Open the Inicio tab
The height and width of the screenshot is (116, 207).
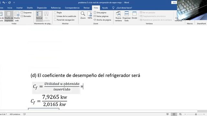coord(10,8)
